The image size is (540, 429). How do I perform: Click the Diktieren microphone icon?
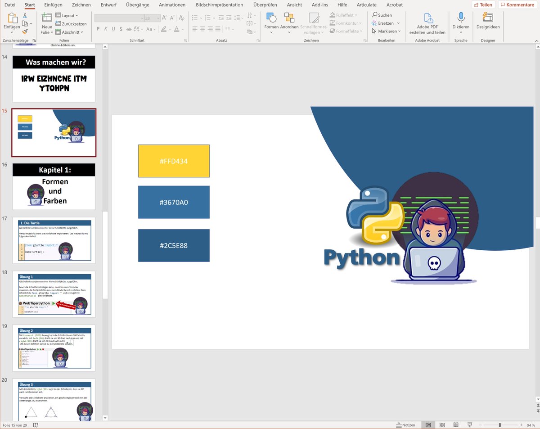(x=461, y=18)
